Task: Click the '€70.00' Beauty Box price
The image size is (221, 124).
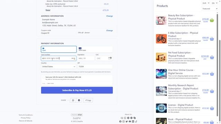Action: (205, 19)
